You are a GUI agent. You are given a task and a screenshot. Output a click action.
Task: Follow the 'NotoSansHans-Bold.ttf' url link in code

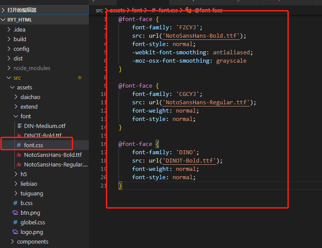coord(201,36)
